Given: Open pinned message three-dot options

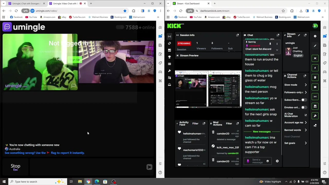Looking at the screenshot, I should coord(277,44).
